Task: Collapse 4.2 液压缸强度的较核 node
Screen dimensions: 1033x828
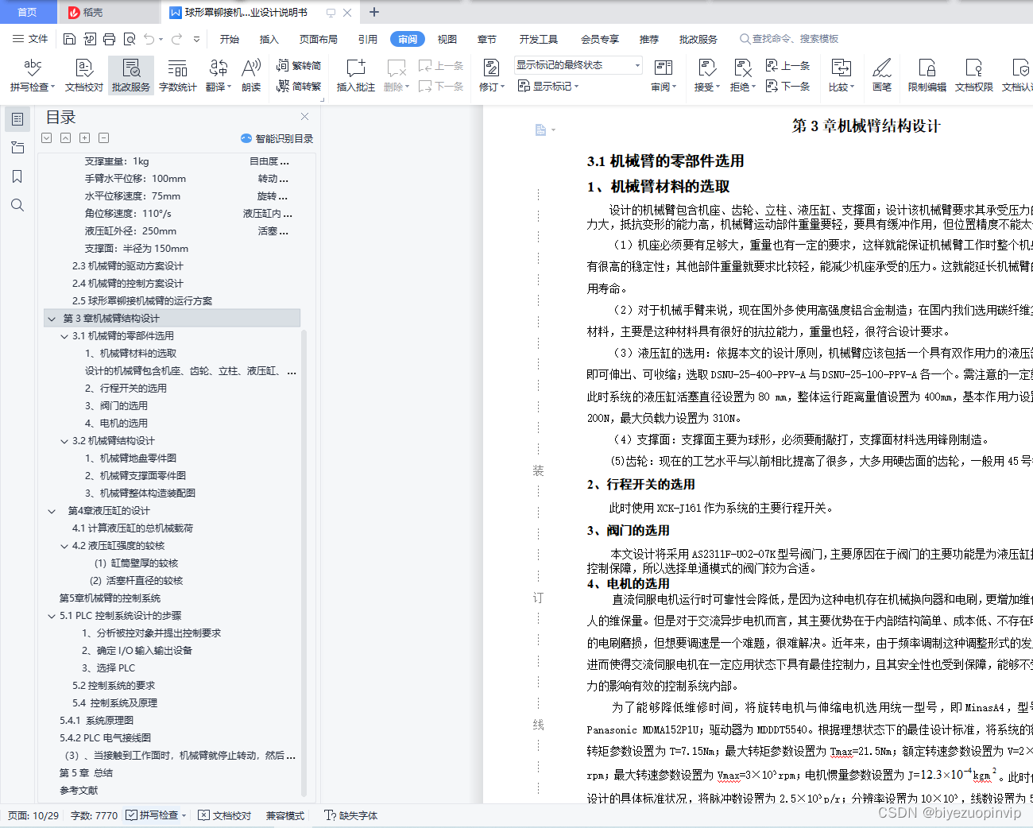Action: tap(64, 546)
